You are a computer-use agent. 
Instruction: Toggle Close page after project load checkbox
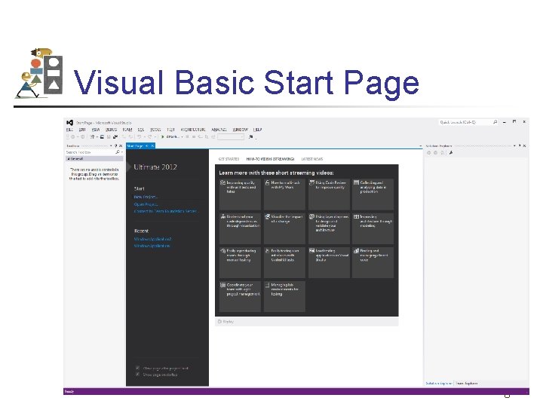click(138, 369)
